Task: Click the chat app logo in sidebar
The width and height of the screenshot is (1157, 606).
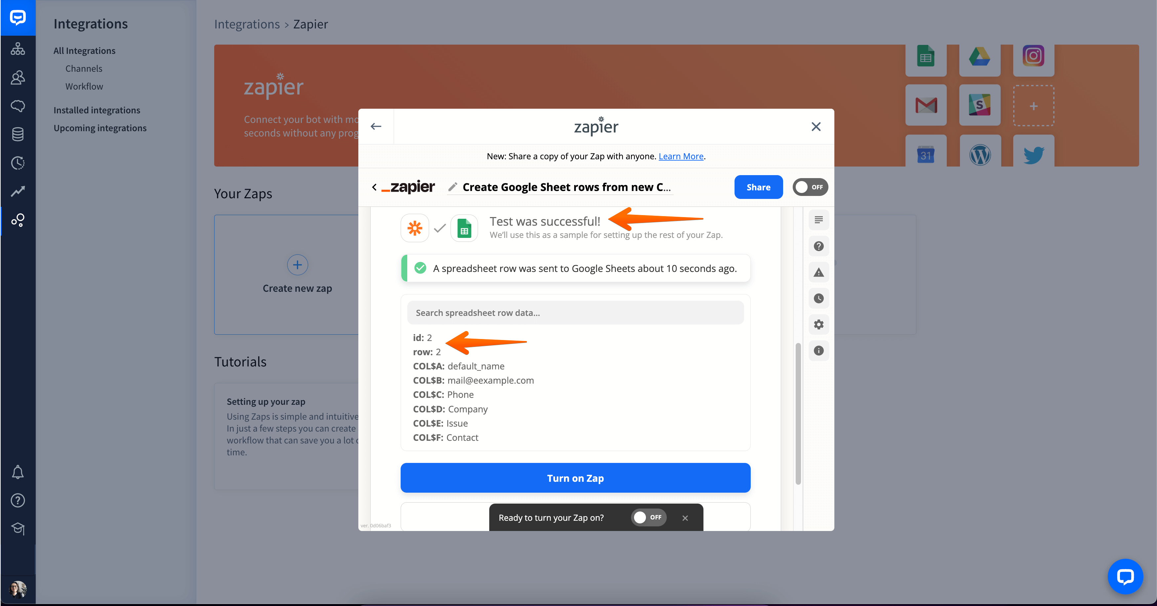Action: [x=18, y=18]
